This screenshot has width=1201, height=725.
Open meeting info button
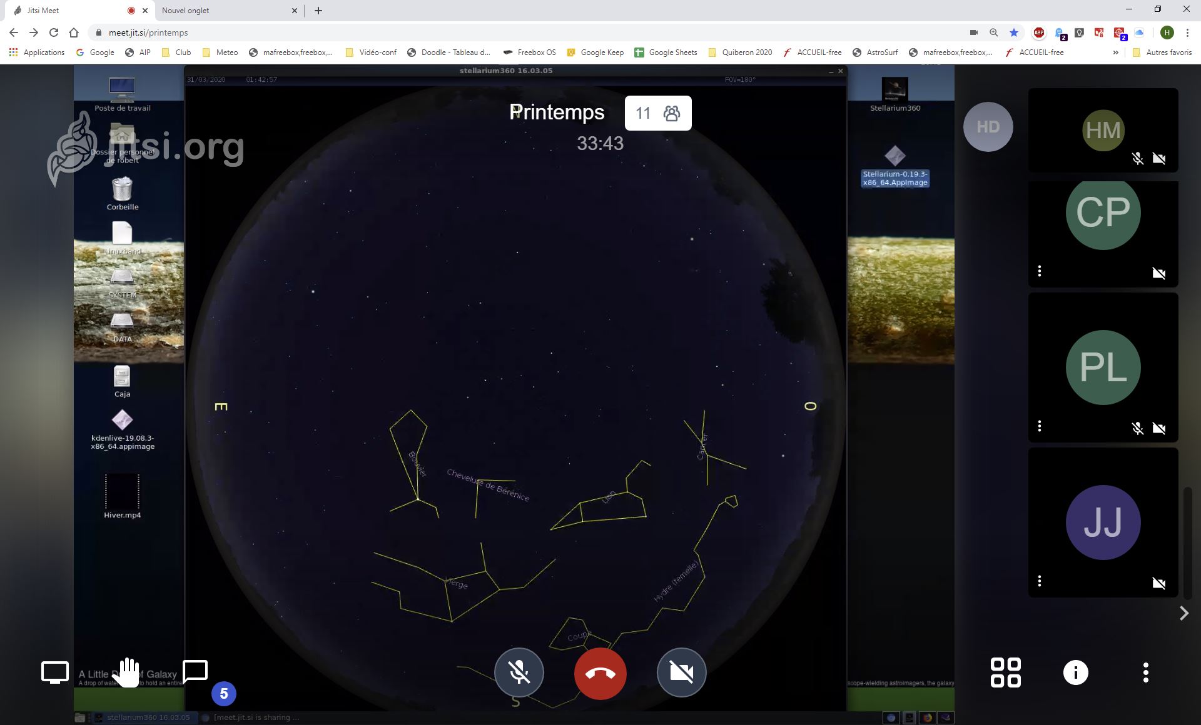1076,672
